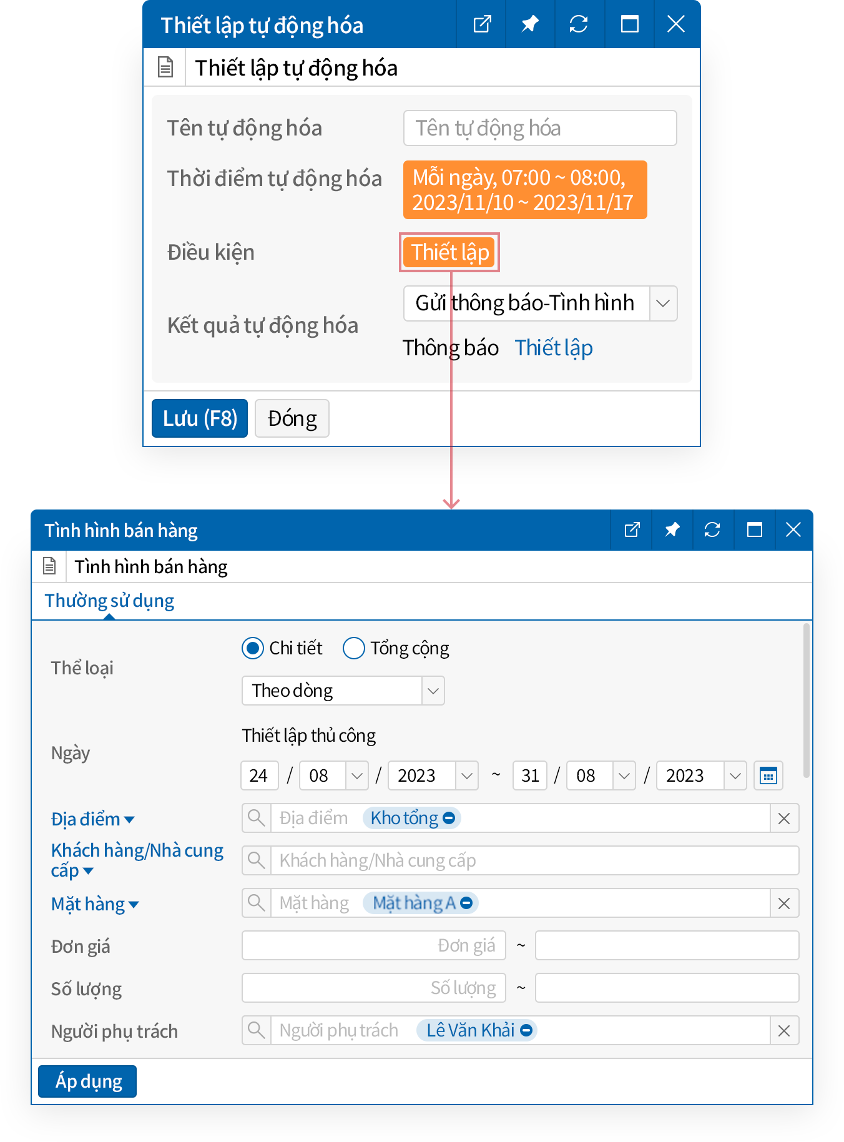Open automation dialog in new window icon

pyautogui.click(x=482, y=24)
